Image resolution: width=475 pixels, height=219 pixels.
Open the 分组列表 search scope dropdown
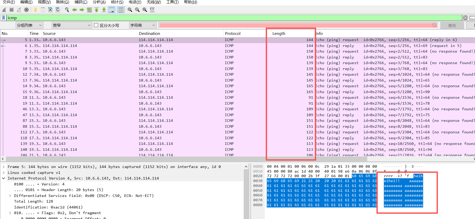coord(29,25)
